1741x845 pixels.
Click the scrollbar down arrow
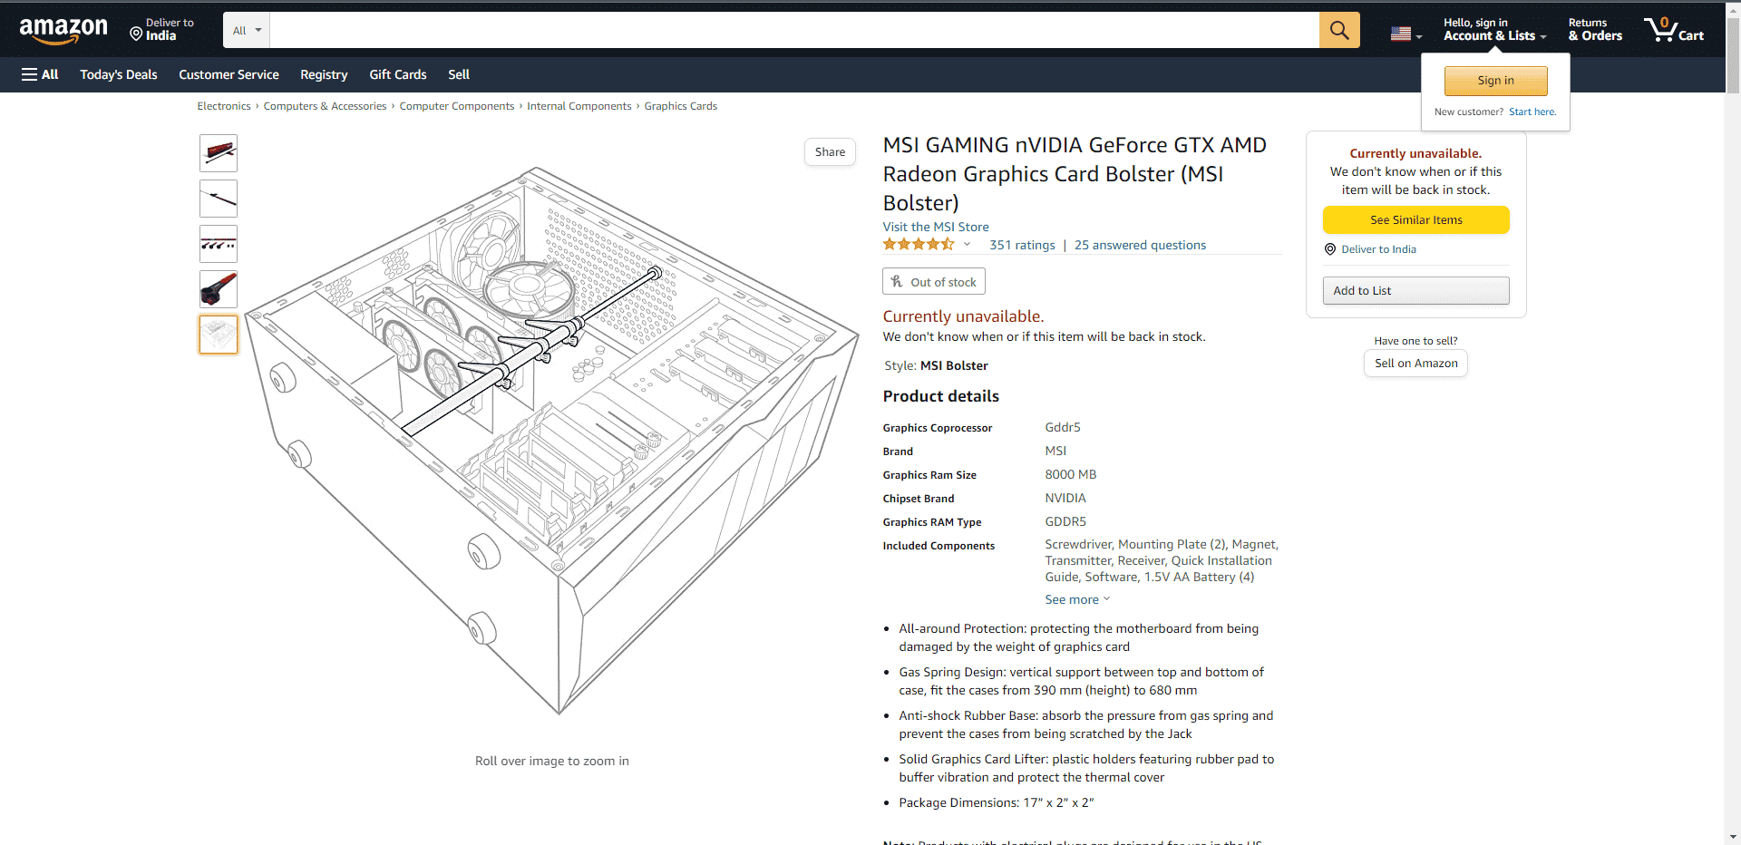tap(1733, 838)
